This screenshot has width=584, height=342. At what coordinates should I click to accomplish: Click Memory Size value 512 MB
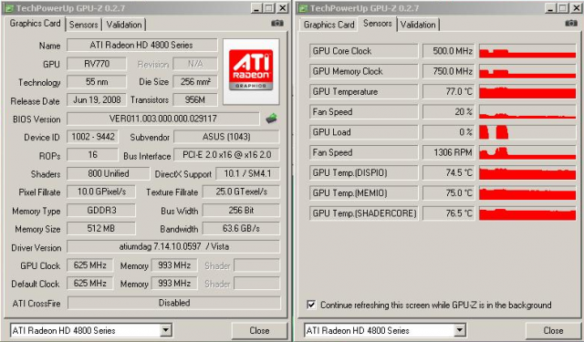click(101, 228)
